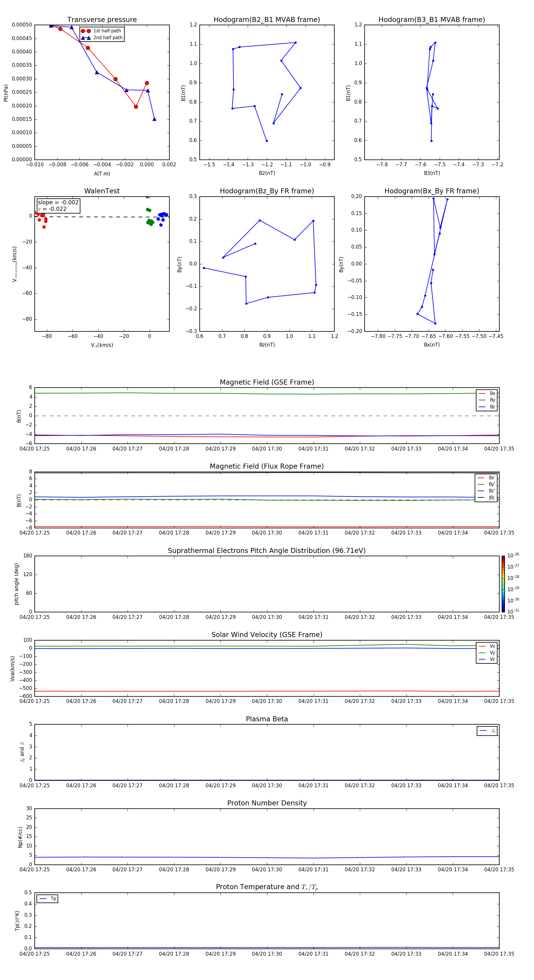Viewport: 534px width, 980px height.
Task: Click the 'pitch angle (deg)' axis label
Action: [16, 584]
